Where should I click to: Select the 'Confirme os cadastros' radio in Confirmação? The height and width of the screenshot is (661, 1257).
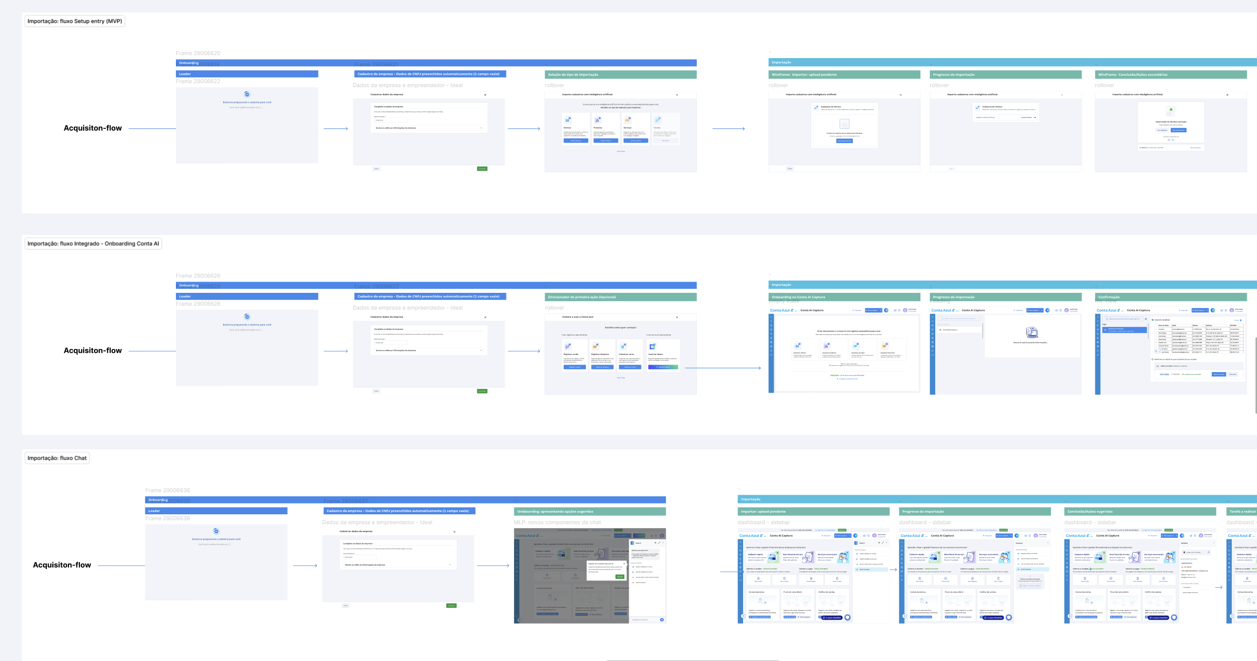pyautogui.click(x=1152, y=359)
